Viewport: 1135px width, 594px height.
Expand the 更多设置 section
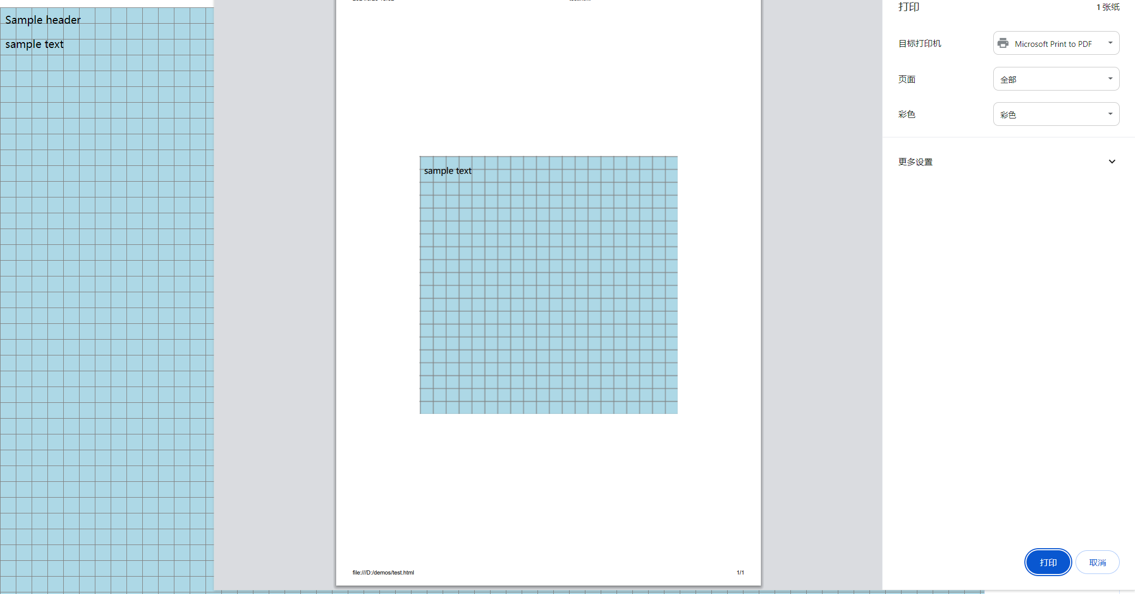coord(1008,162)
